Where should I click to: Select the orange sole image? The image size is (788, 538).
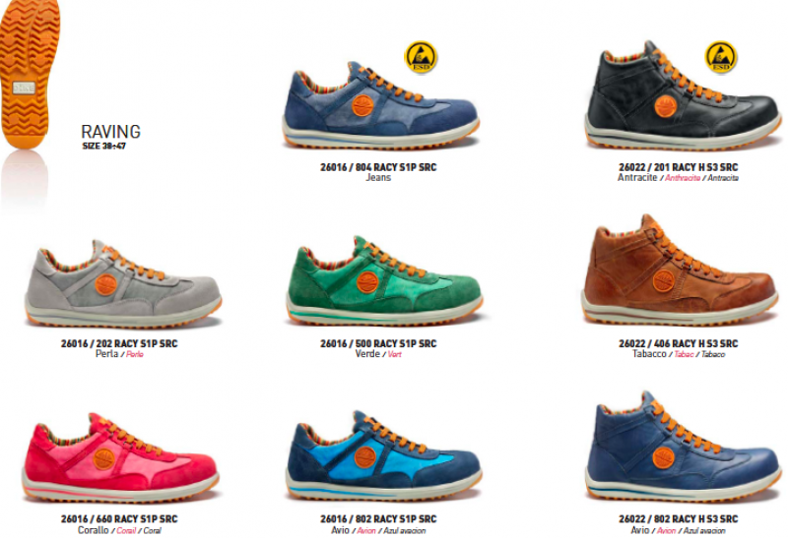[30, 74]
